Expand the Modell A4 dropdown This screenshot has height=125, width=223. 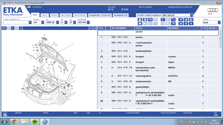43,22
